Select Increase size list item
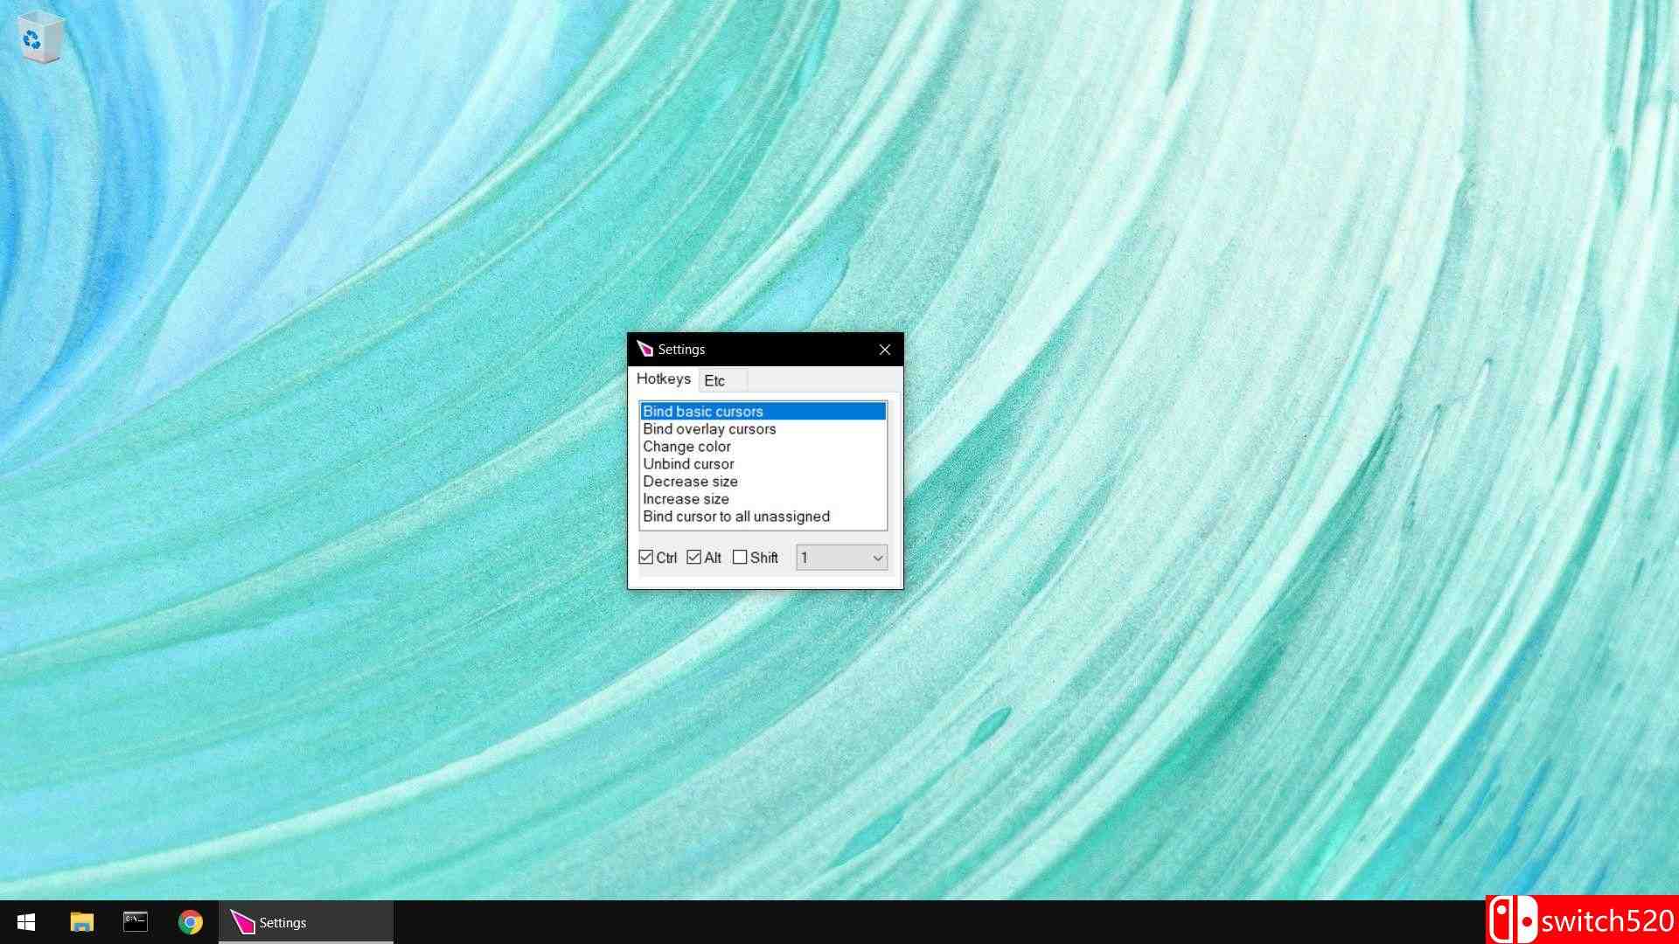This screenshot has width=1679, height=944. pos(686,499)
